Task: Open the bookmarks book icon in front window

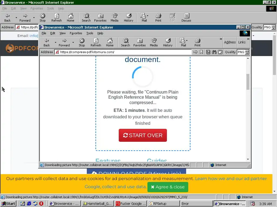Action: click(x=208, y=52)
